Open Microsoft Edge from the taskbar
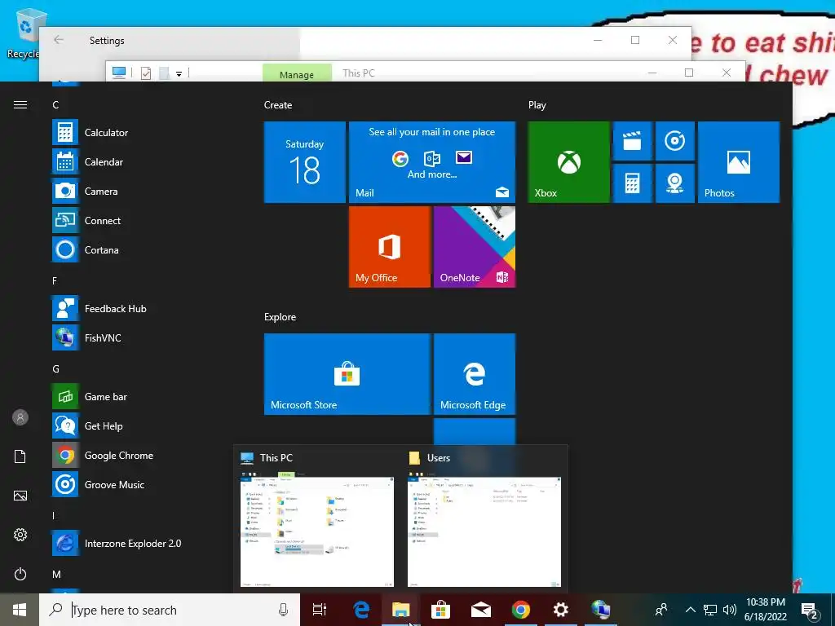This screenshot has height=626, width=835. 361,610
